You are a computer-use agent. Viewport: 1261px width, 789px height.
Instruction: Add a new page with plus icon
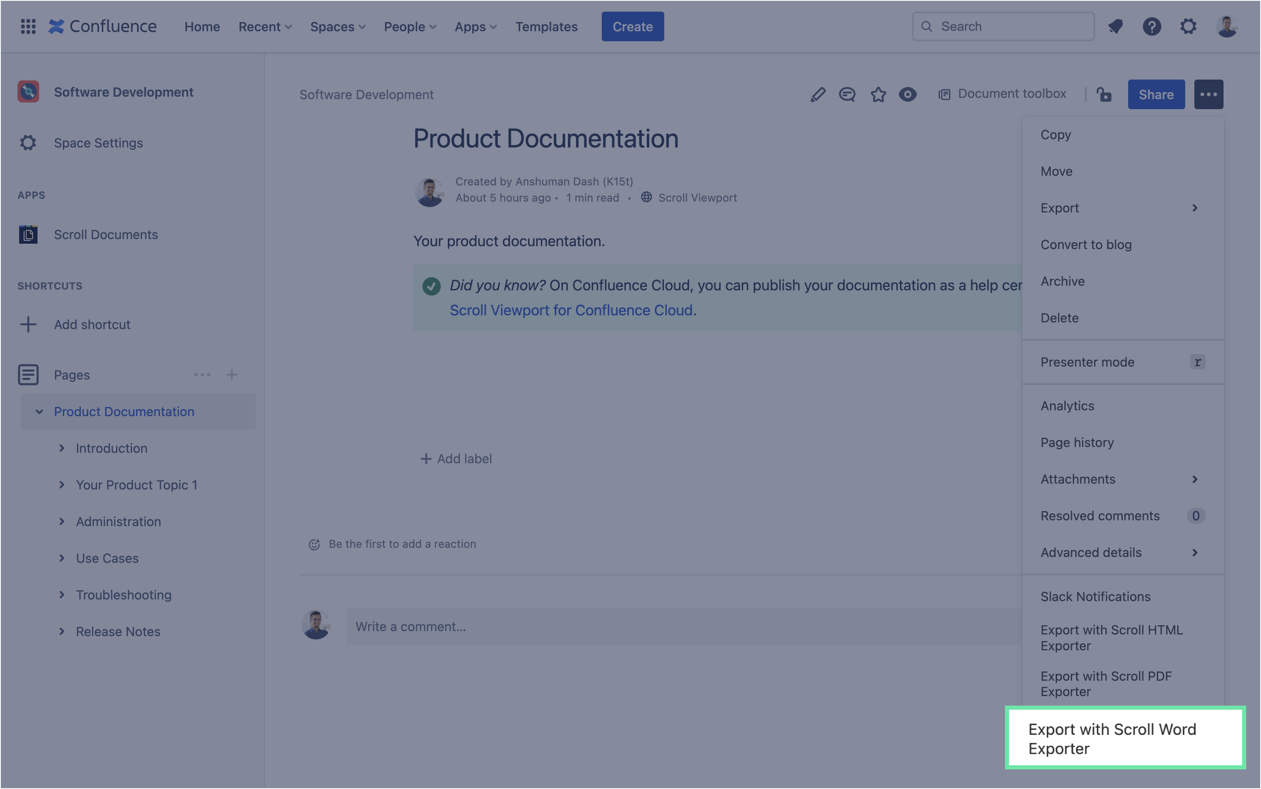(232, 375)
